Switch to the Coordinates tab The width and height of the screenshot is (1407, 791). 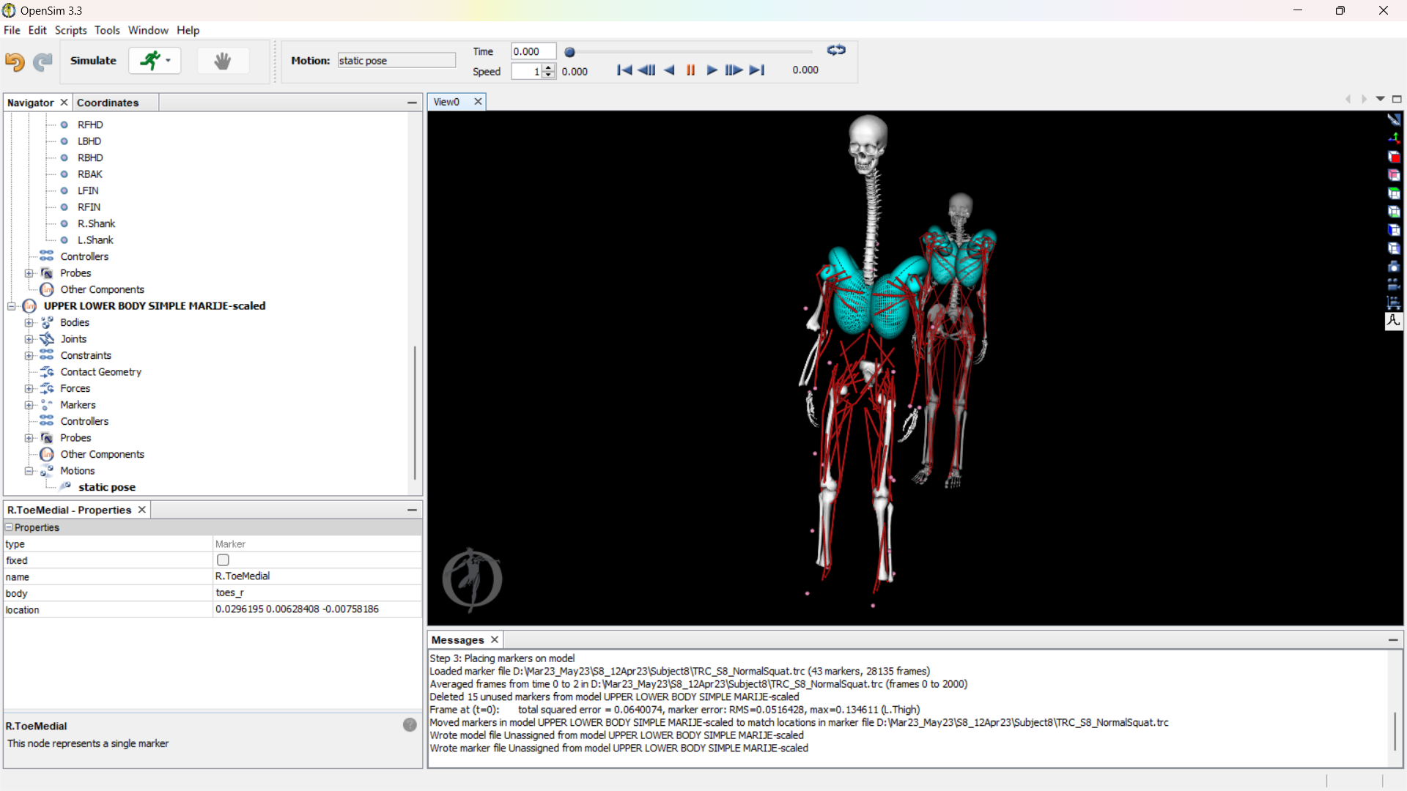click(108, 103)
